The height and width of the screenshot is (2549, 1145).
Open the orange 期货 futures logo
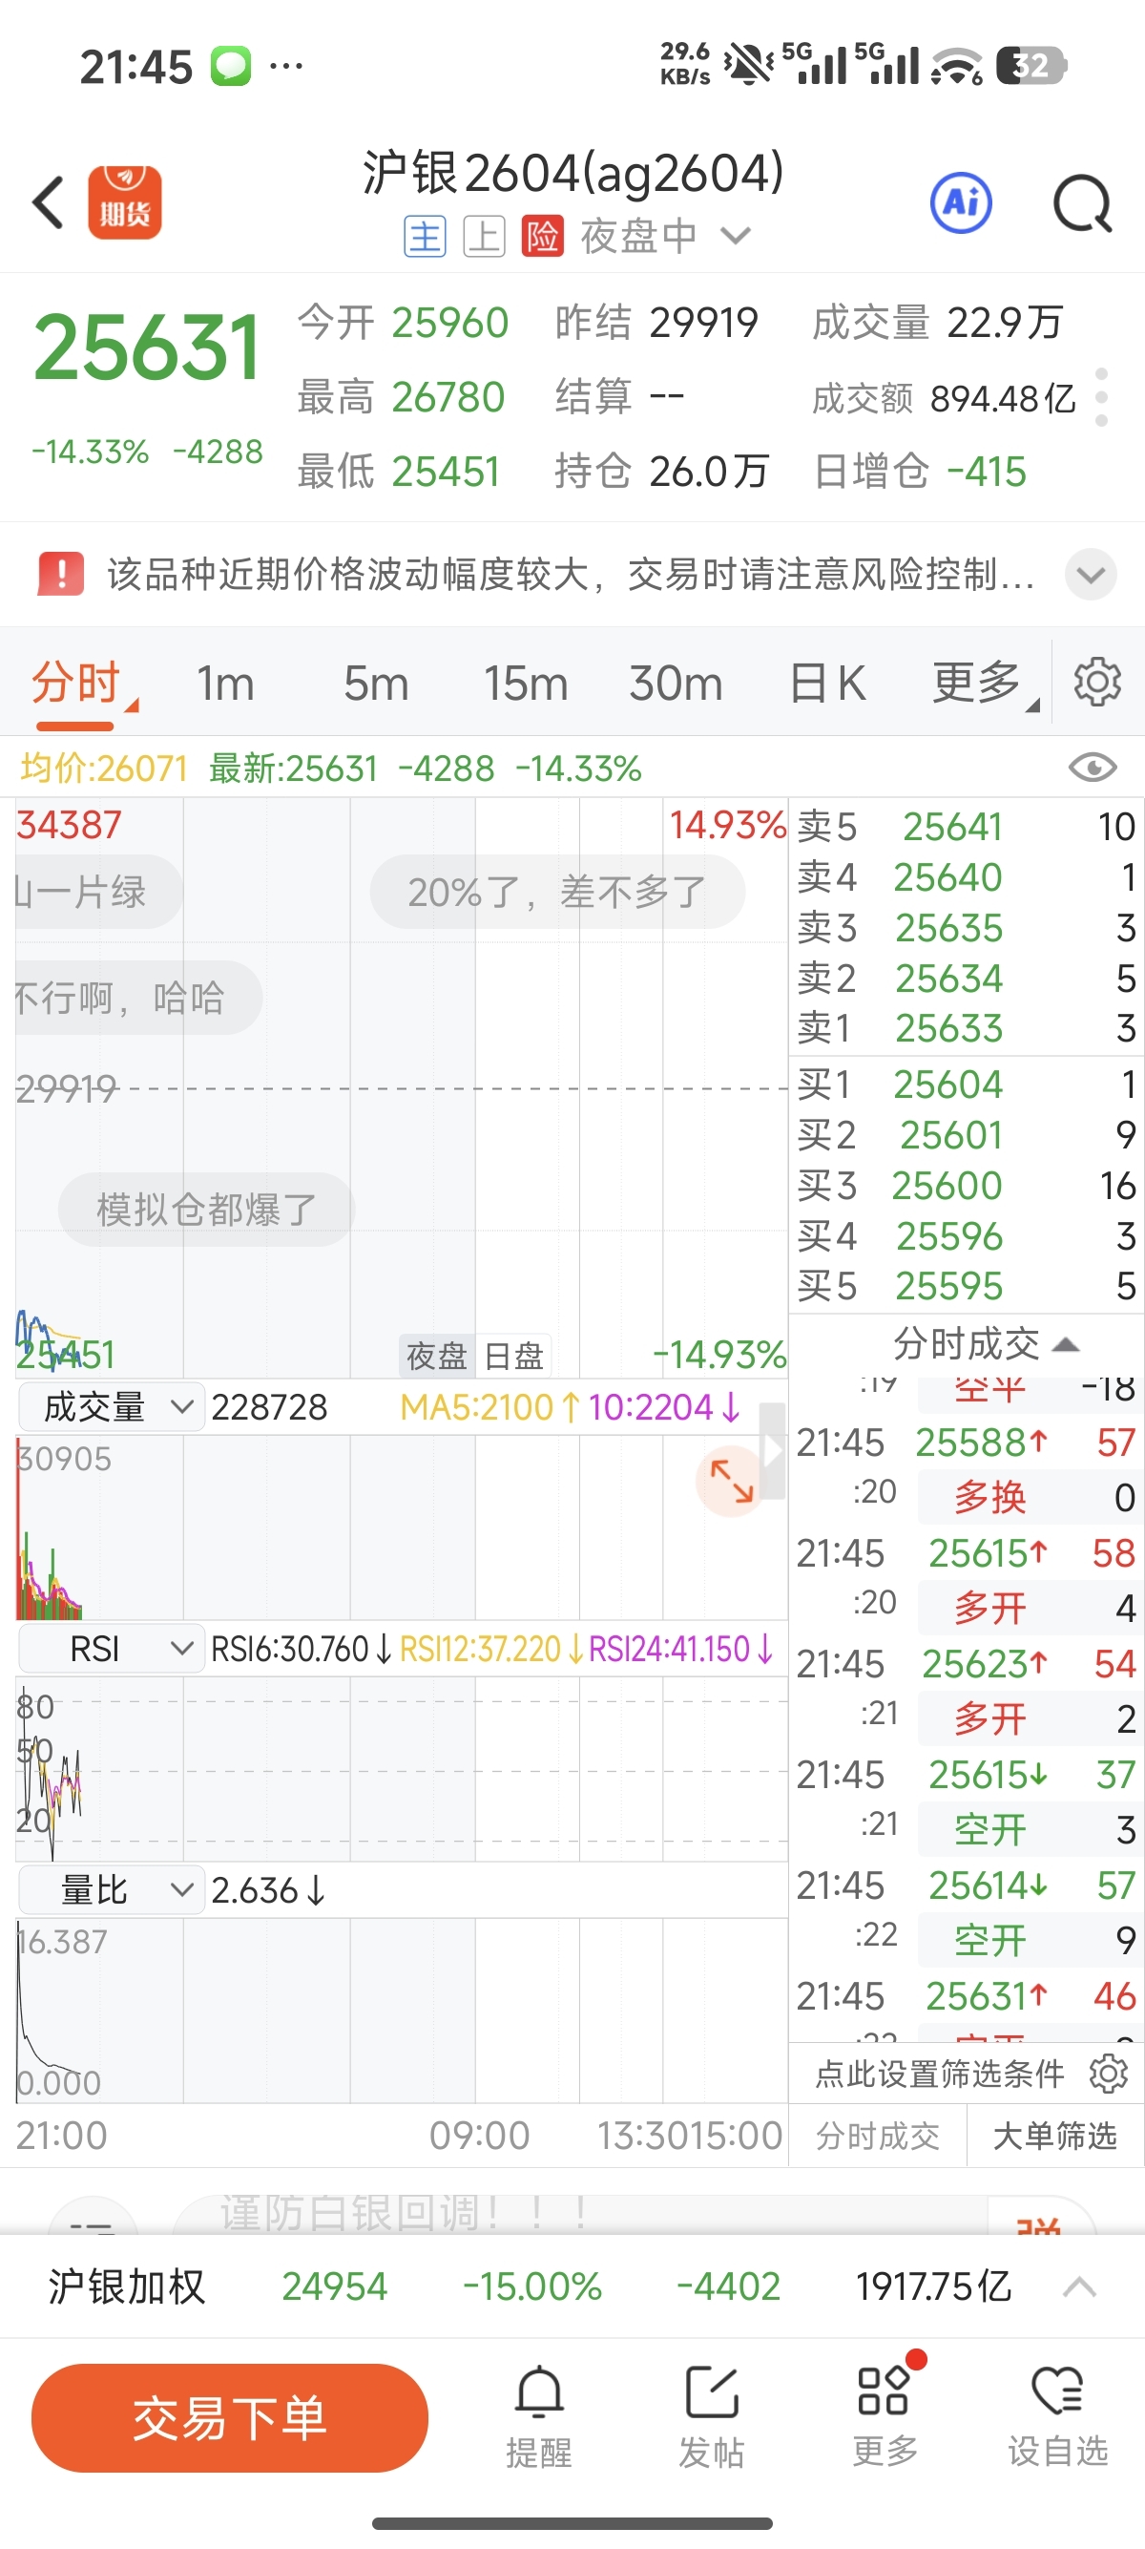click(x=125, y=202)
